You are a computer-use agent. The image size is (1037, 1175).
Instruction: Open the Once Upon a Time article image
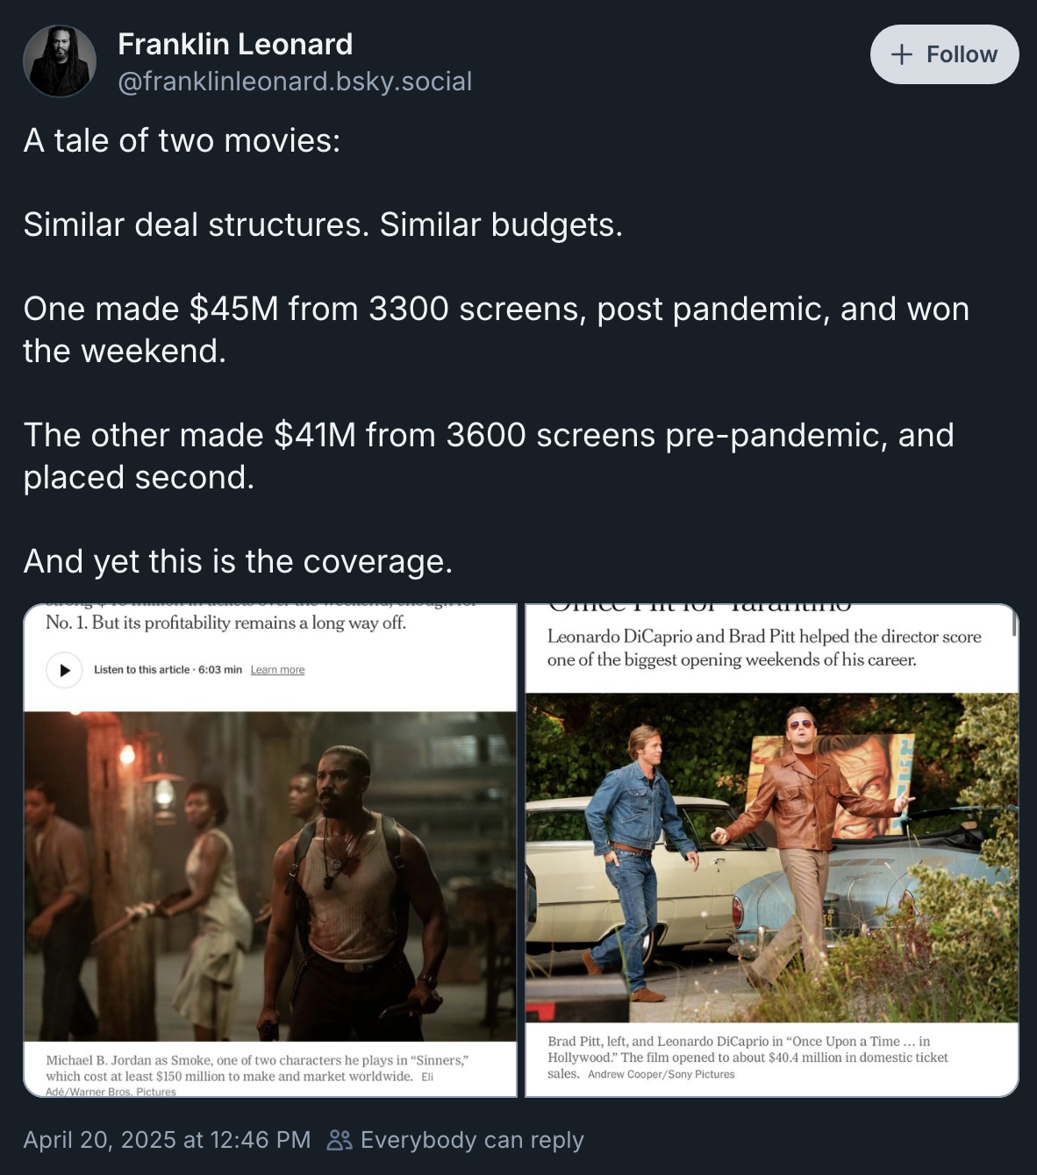click(x=772, y=851)
